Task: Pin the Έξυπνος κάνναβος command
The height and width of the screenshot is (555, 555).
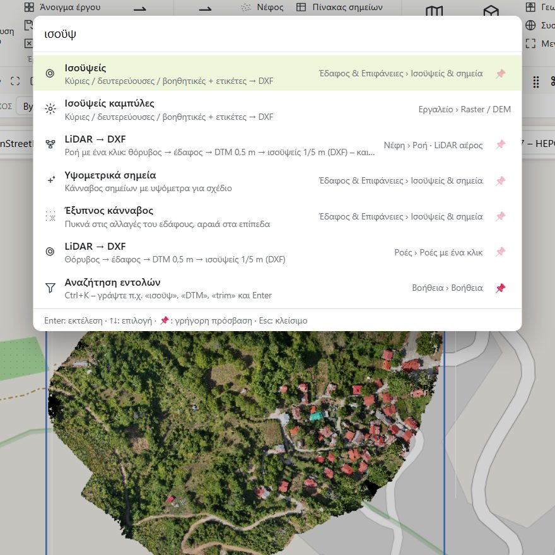Action: pos(501,216)
